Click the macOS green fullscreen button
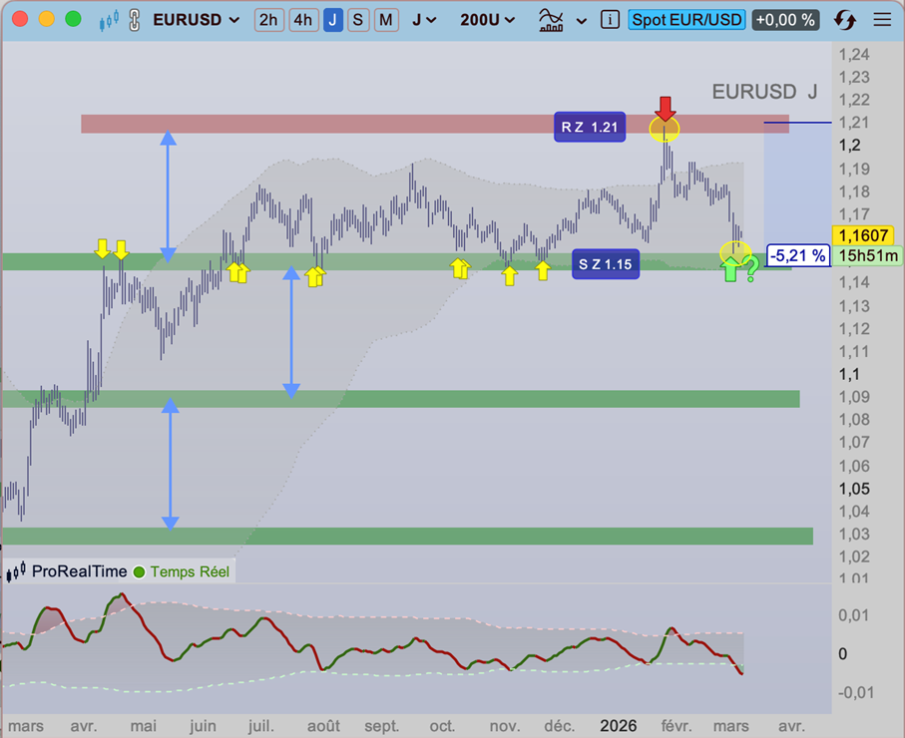Image resolution: width=905 pixels, height=738 pixels. tap(73, 19)
